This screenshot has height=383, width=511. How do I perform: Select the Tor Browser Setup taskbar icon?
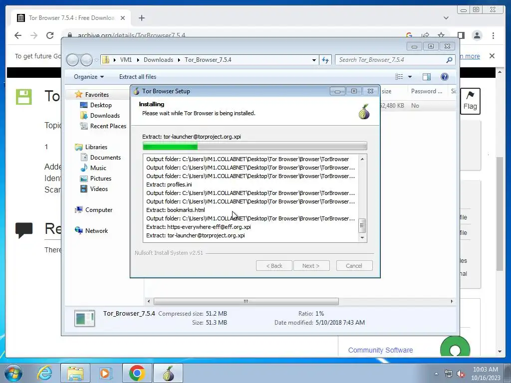click(168, 373)
